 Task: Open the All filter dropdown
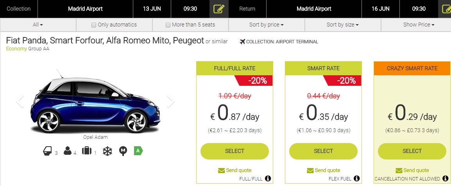pyautogui.click(x=38, y=25)
